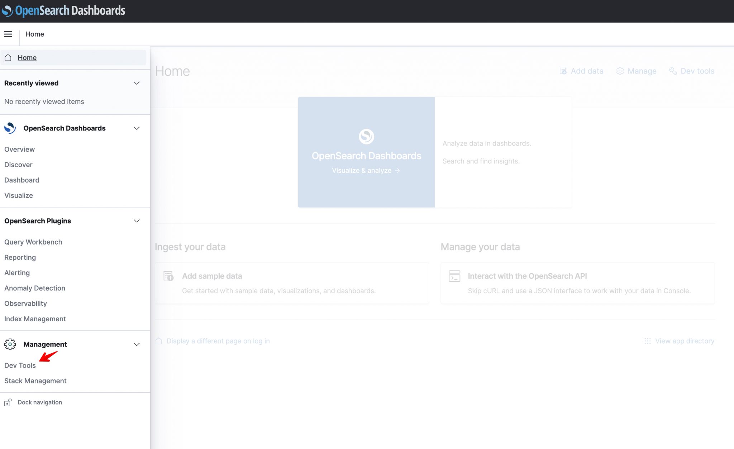Collapse the Management nav group
This screenshot has width=734, height=449.
137,344
